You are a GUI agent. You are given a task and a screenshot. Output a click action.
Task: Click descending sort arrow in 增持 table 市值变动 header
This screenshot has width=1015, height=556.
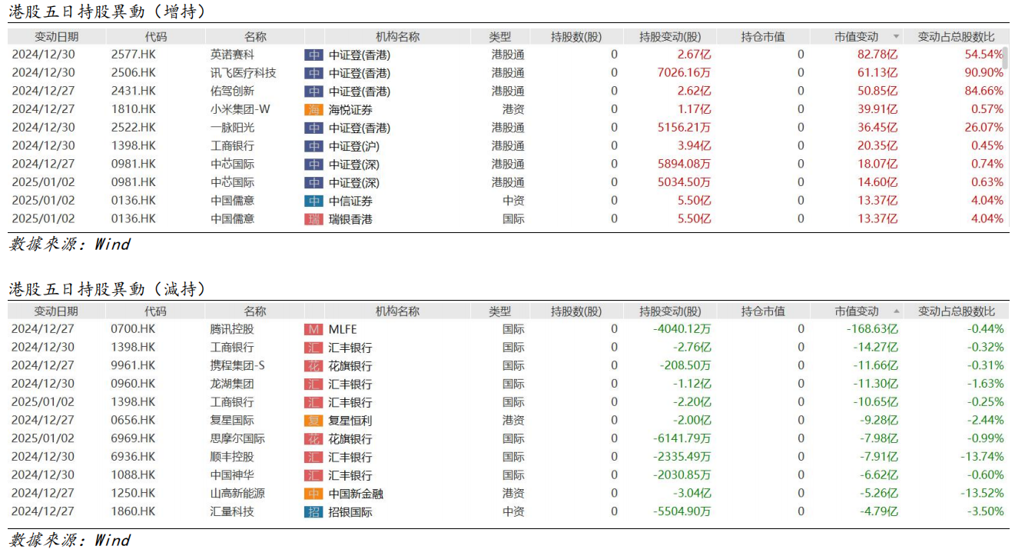click(896, 37)
